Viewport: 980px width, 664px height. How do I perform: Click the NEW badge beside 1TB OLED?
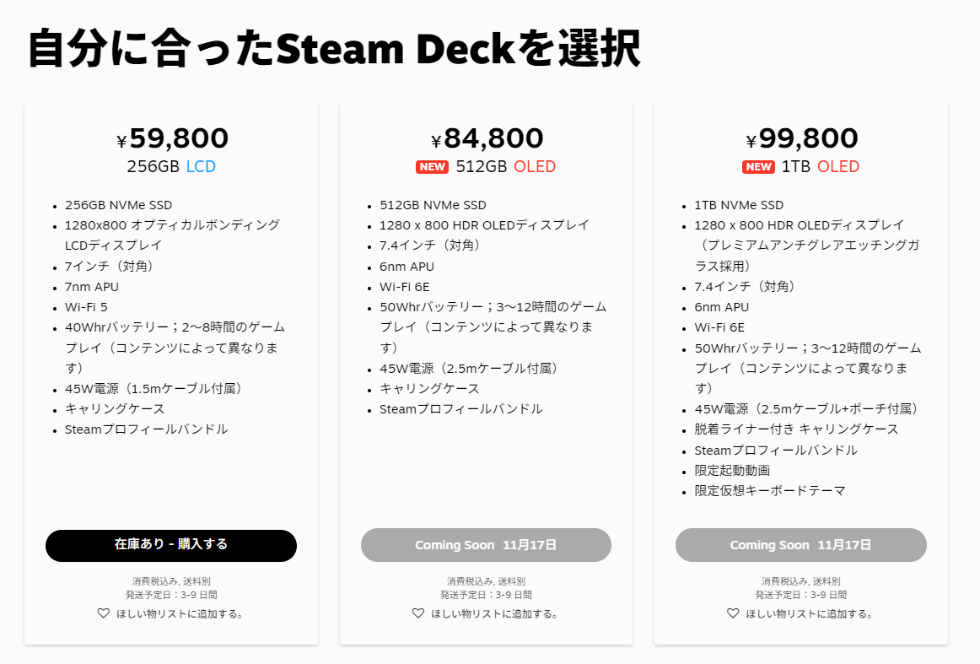[x=759, y=167]
